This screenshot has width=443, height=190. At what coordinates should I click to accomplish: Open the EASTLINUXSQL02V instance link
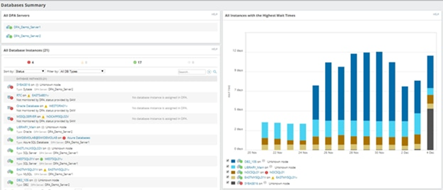(30, 148)
